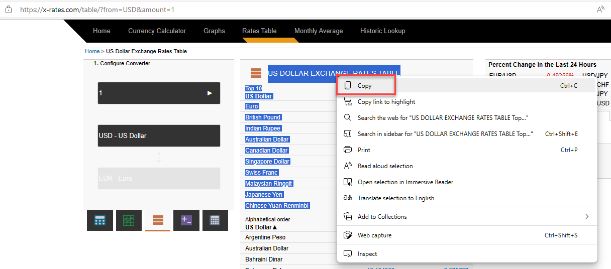611x269 pixels.
Task: Click the Add to Collections icon
Action: click(348, 217)
